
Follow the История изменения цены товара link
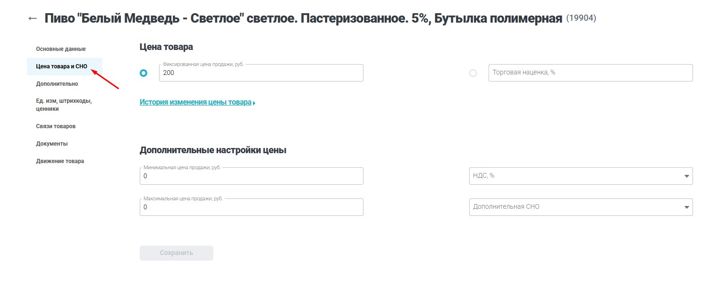tap(195, 102)
